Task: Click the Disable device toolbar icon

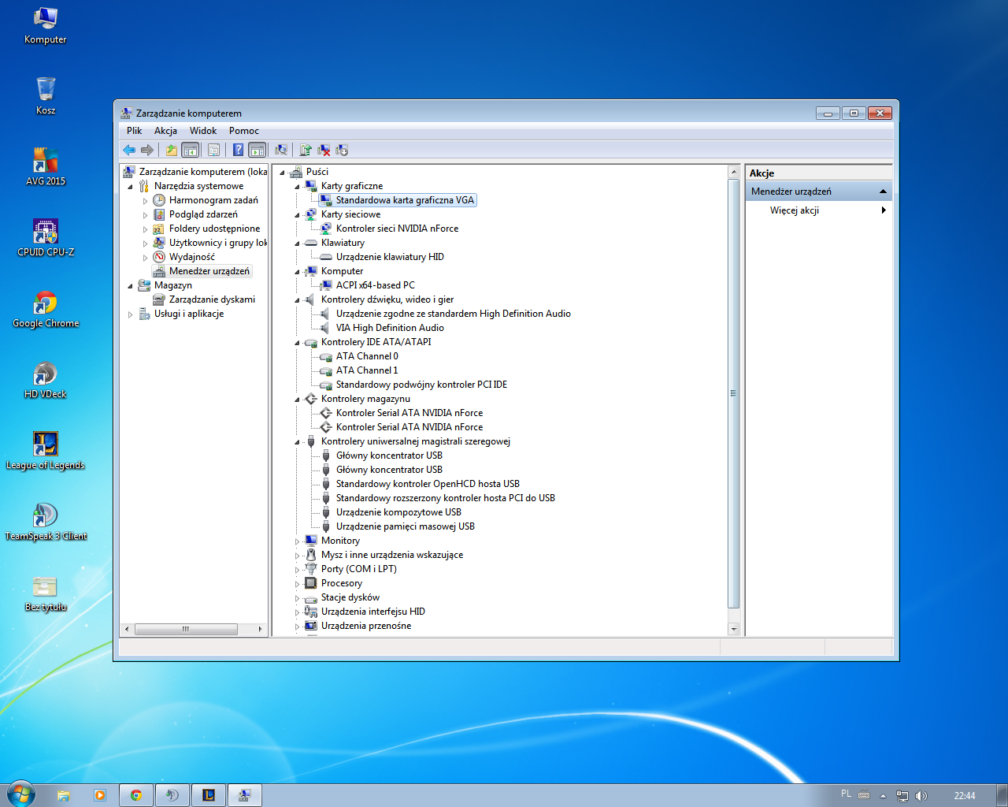Action: tap(342, 150)
